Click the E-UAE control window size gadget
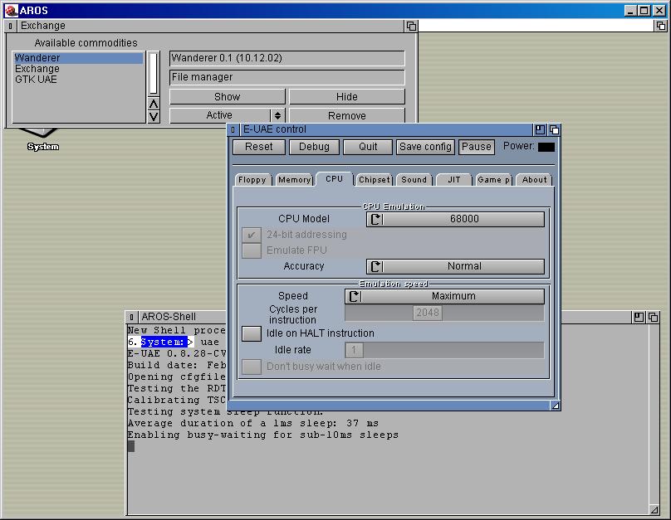Viewport: 671px width, 520px height. click(x=555, y=406)
